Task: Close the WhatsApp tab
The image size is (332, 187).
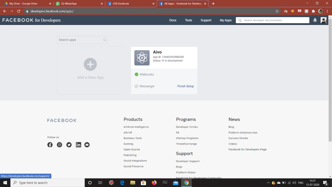Action: (102, 4)
